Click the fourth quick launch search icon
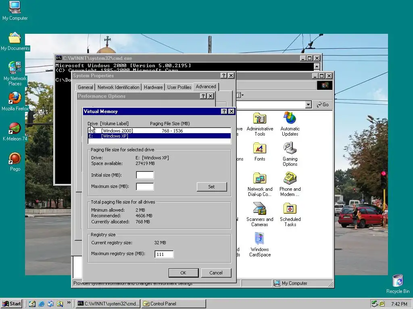The height and width of the screenshot is (309, 413). point(60,304)
